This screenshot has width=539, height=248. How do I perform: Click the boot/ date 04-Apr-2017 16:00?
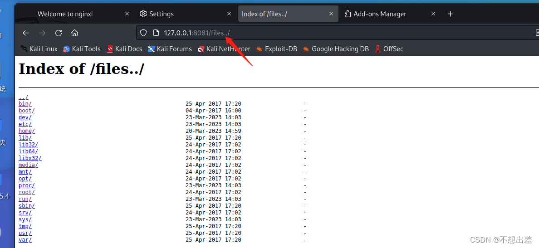214,111
